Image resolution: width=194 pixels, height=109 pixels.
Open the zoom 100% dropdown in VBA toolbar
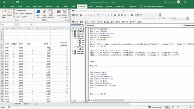(186, 18)
